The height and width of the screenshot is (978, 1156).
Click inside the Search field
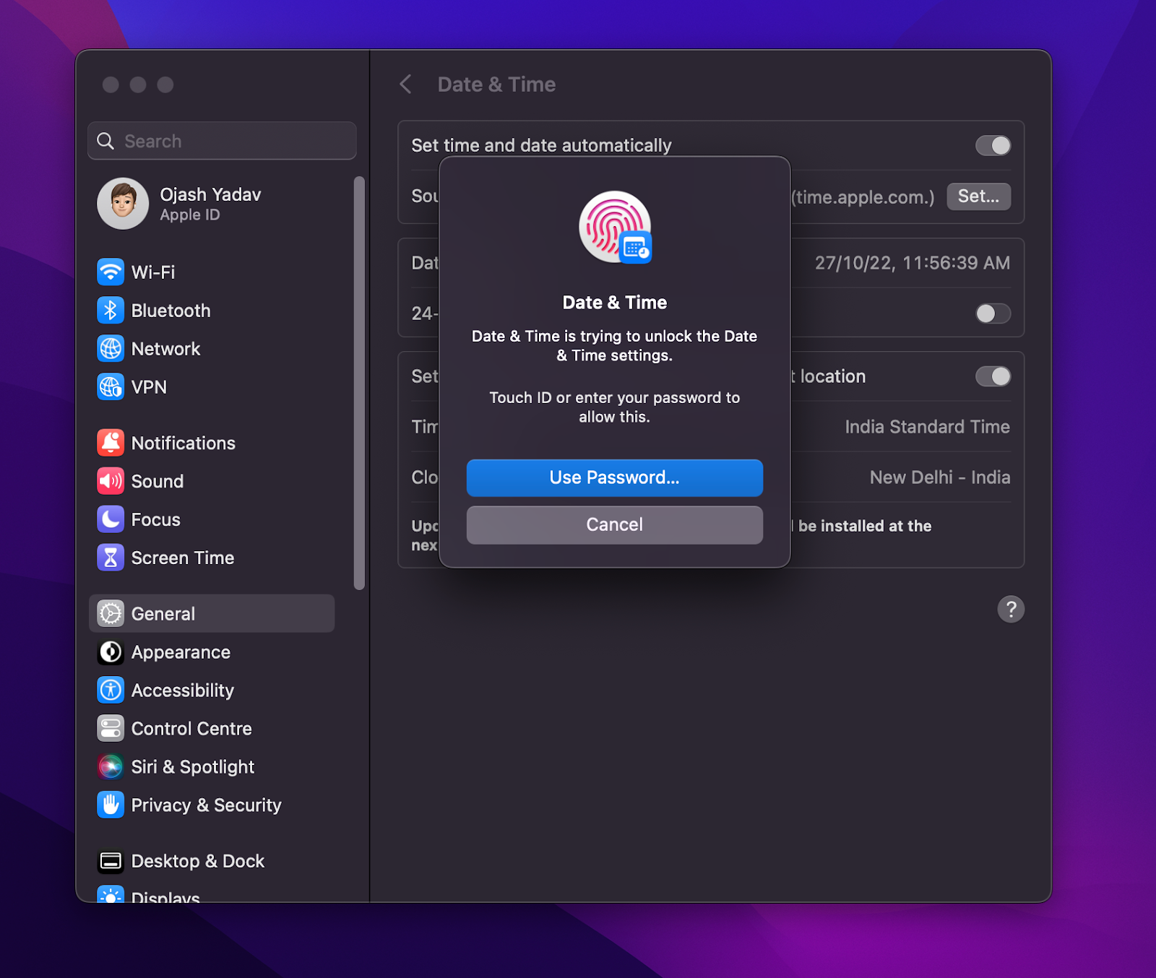coord(222,141)
